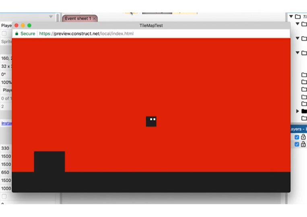The height and width of the screenshot is (217, 307).
Task: Click the '1500' value just below 330
Action: 6,156
